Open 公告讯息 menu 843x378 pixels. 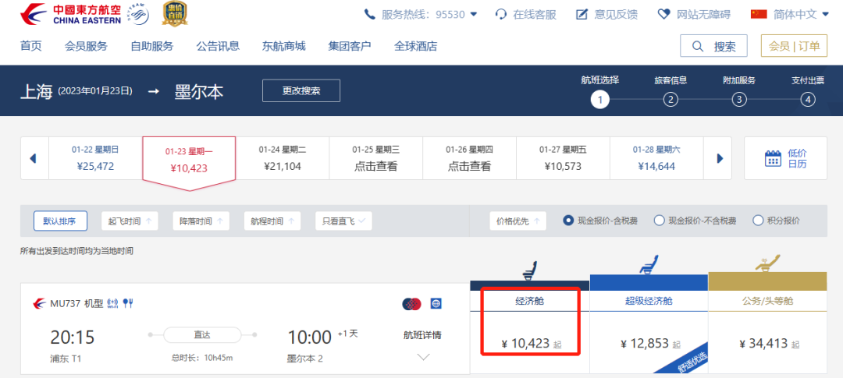pos(218,46)
